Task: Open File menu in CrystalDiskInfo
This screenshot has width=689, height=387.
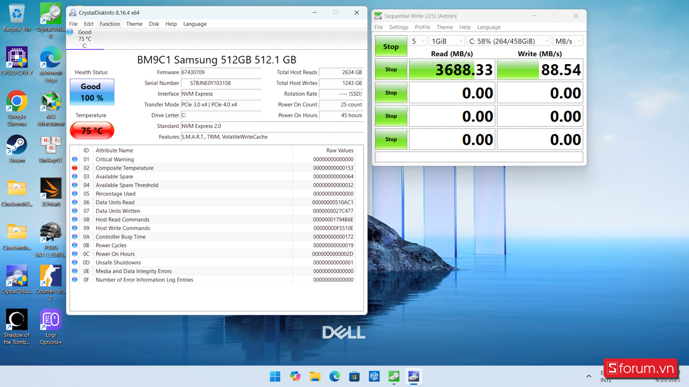Action: click(73, 24)
